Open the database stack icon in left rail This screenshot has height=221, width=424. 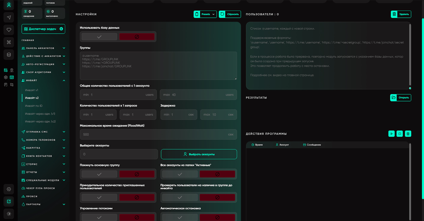pos(9,55)
